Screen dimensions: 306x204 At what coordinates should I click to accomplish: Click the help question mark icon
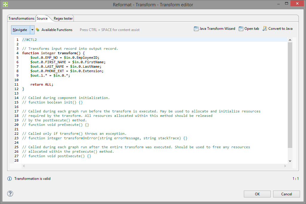(x=10, y=194)
